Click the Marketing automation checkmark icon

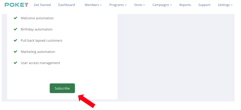15,52
